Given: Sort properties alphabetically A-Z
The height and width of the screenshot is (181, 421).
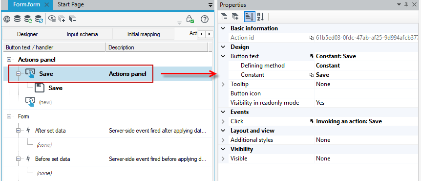Looking at the screenshot, I should 260,17.
